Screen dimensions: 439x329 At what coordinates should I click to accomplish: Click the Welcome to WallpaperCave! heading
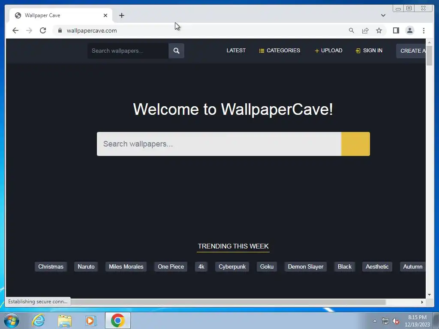233,109
